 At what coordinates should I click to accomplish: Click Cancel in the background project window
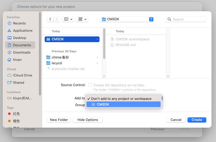tap(30, 129)
